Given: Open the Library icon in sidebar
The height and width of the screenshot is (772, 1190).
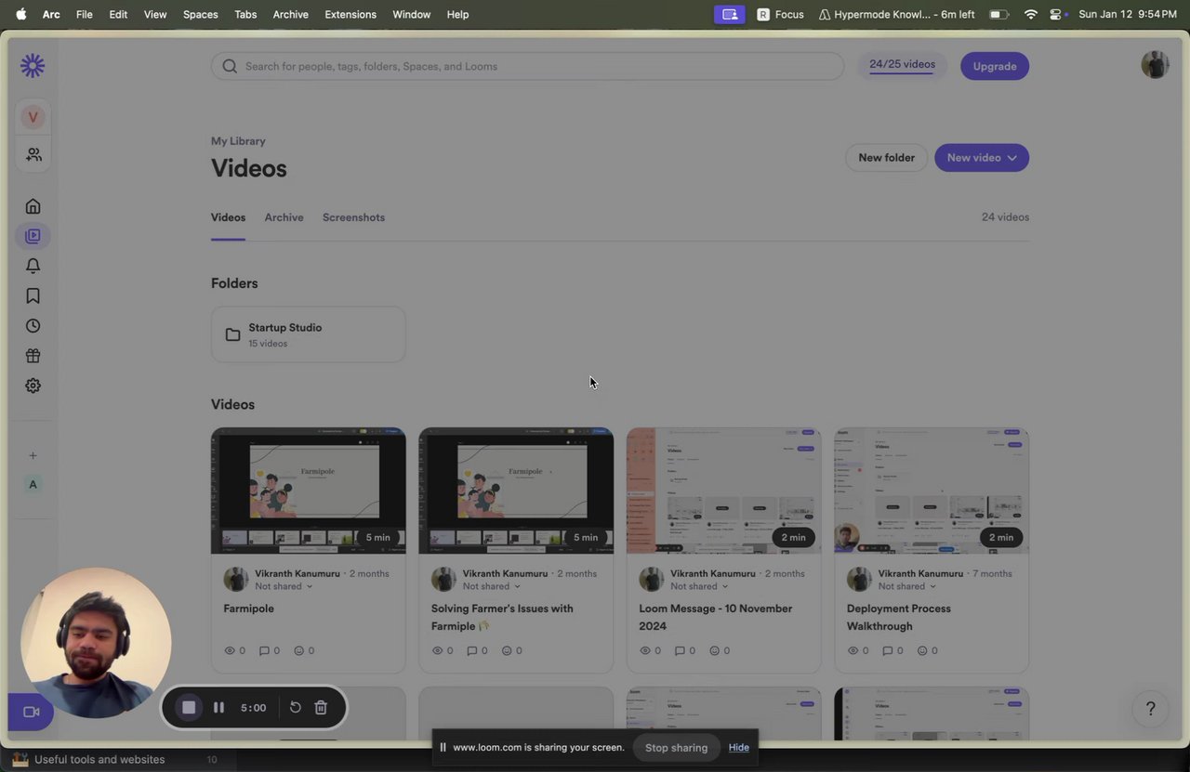Looking at the screenshot, I should click(33, 236).
